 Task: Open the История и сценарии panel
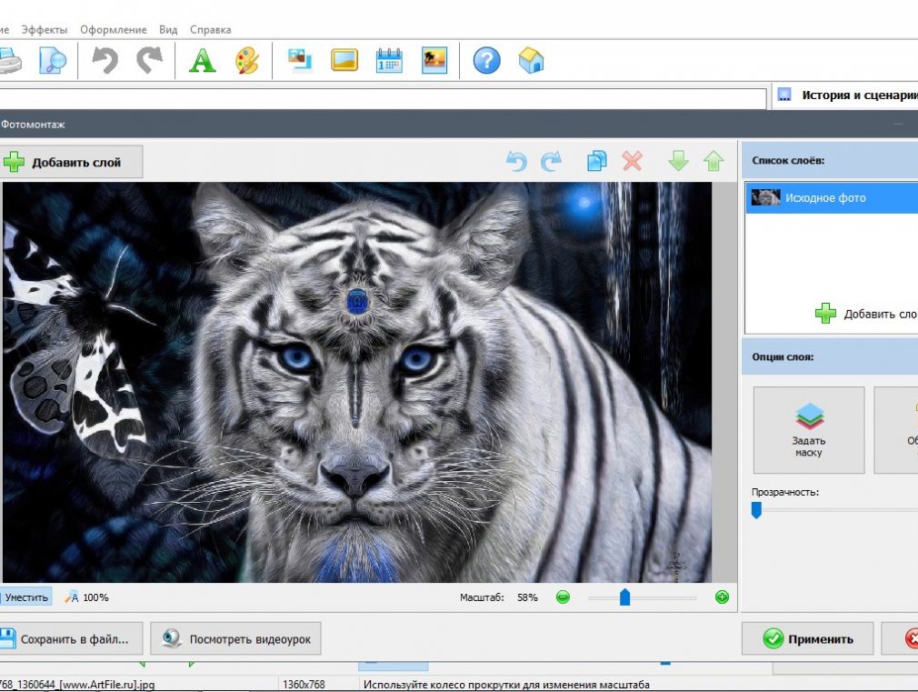pos(846,95)
